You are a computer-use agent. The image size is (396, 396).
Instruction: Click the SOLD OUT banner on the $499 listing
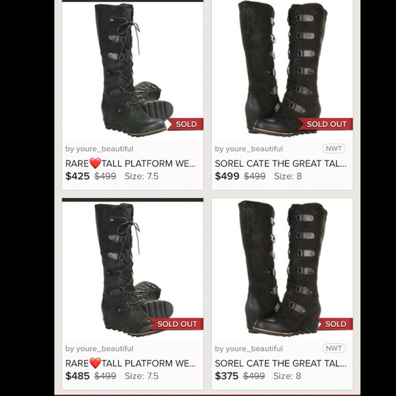pyautogui.click(x=325, y=124)
